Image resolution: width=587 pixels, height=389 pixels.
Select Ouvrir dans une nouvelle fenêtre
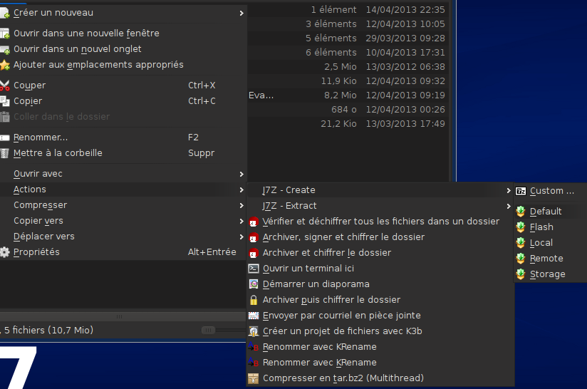[x=123, y=33]
